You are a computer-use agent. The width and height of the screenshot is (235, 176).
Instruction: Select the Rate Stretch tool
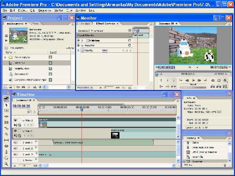pyautogui.click(x=6, y=128)
